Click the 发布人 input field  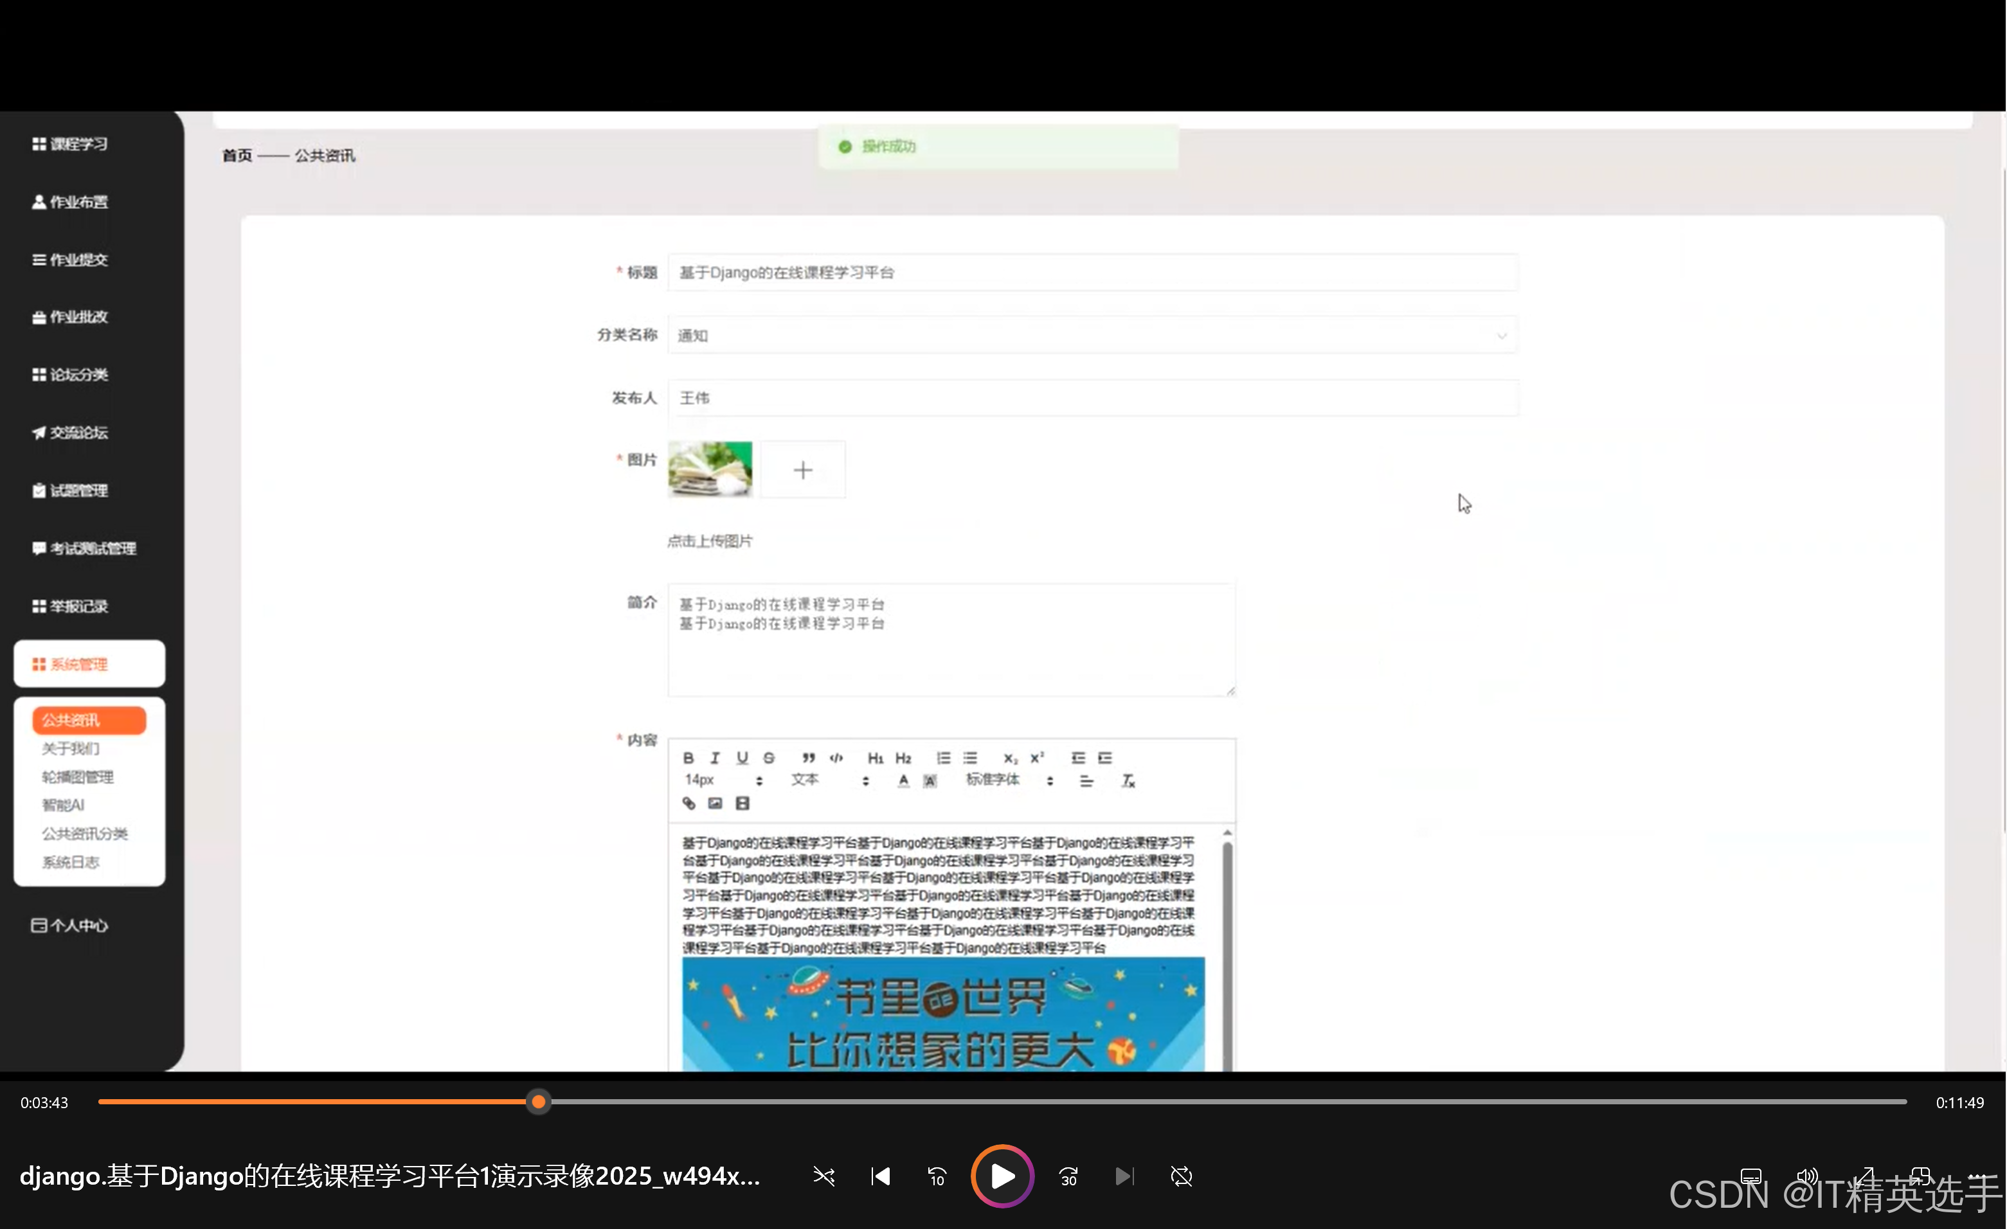coord(1092,397)
